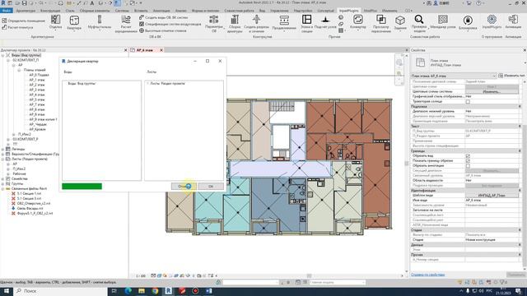Viewport: 527px width, 296px height.
Task: Close the АР_4 этаж view tab
Action: coord(161,50)
